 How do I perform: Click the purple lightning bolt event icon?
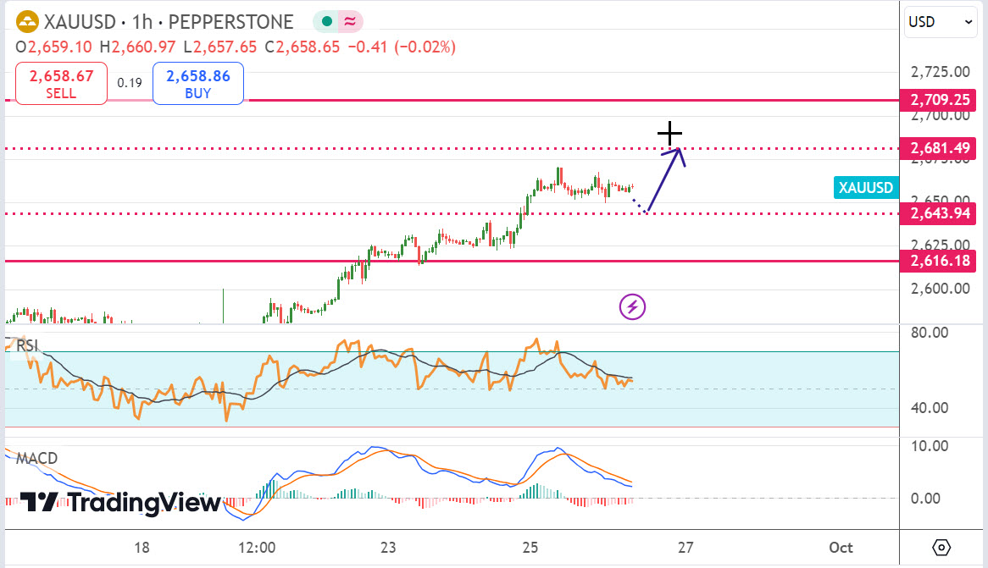point(633,306)
